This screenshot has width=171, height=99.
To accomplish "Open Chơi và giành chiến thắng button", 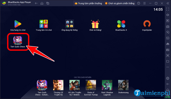I will pos(120,3).
